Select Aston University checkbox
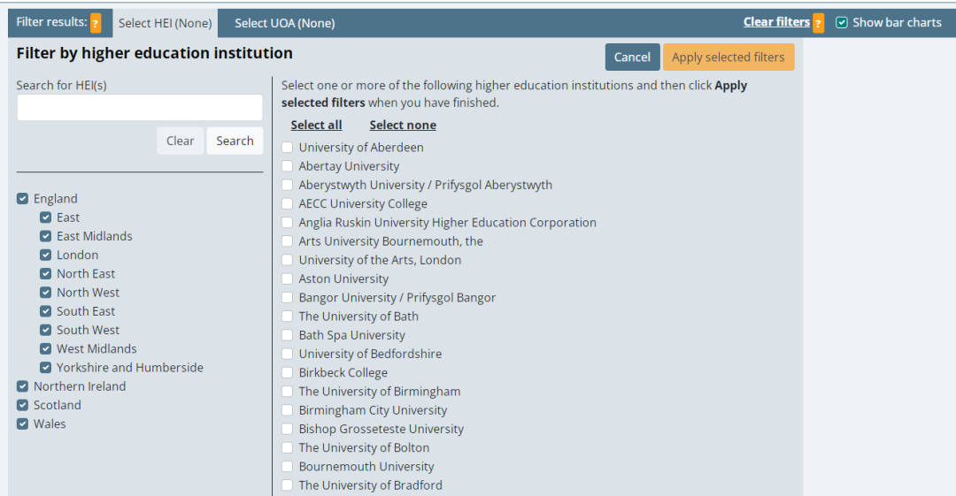Image resolution: width=956 pixels, height=496 pixels. point(287,279)
